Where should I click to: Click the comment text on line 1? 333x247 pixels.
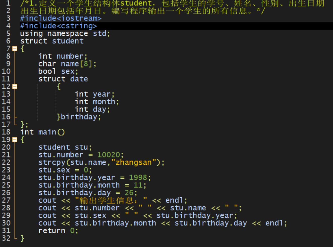click(x=172, y=3)
